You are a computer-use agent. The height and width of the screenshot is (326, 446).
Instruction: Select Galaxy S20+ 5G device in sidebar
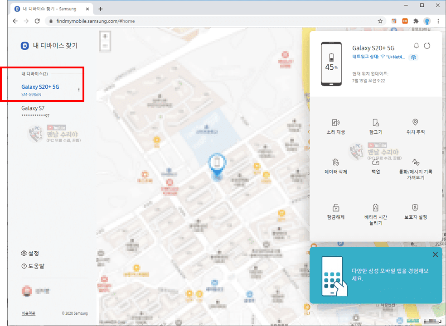[40, 90]
